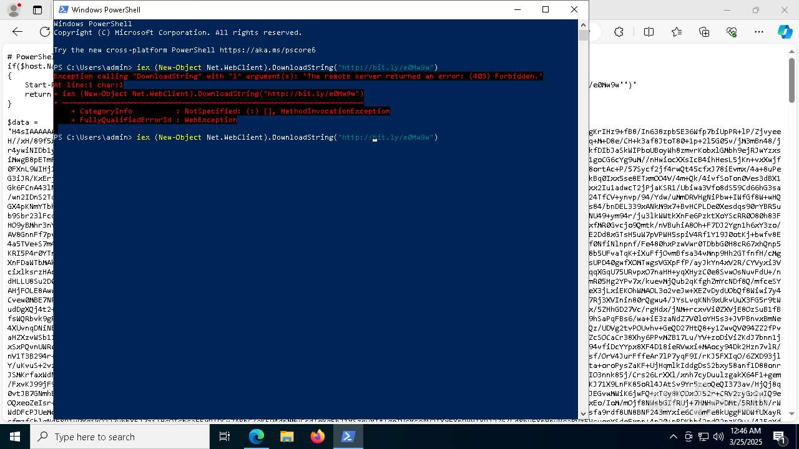
Task: Reload the page in Edge
Action: point(44,32)
